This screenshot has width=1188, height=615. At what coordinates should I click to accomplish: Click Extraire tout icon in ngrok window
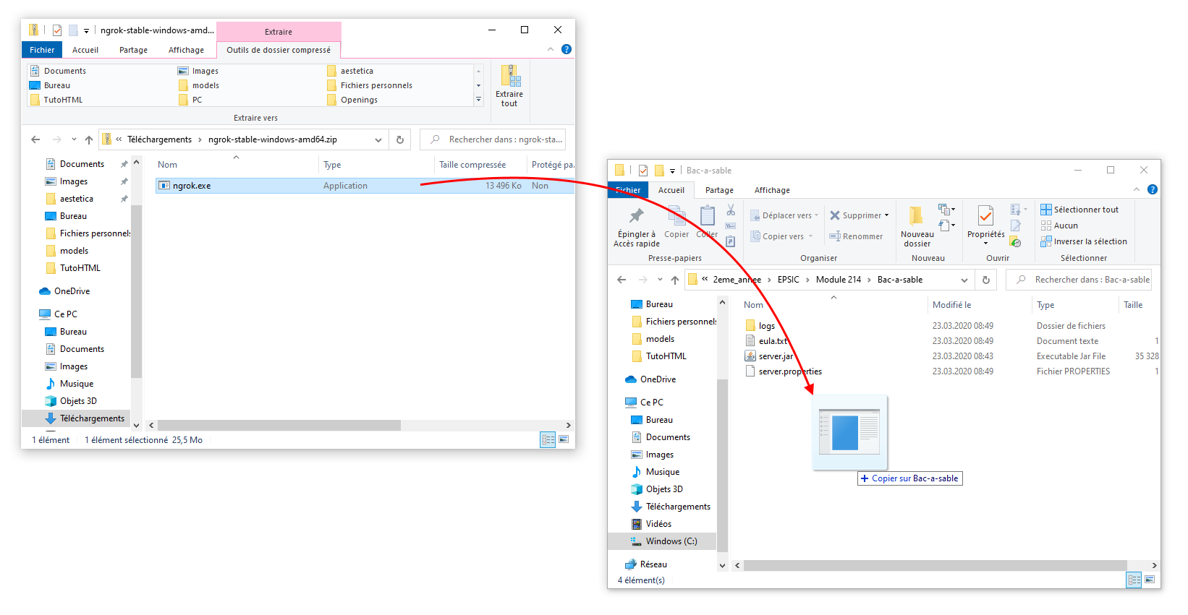click(x=510, y=76)
